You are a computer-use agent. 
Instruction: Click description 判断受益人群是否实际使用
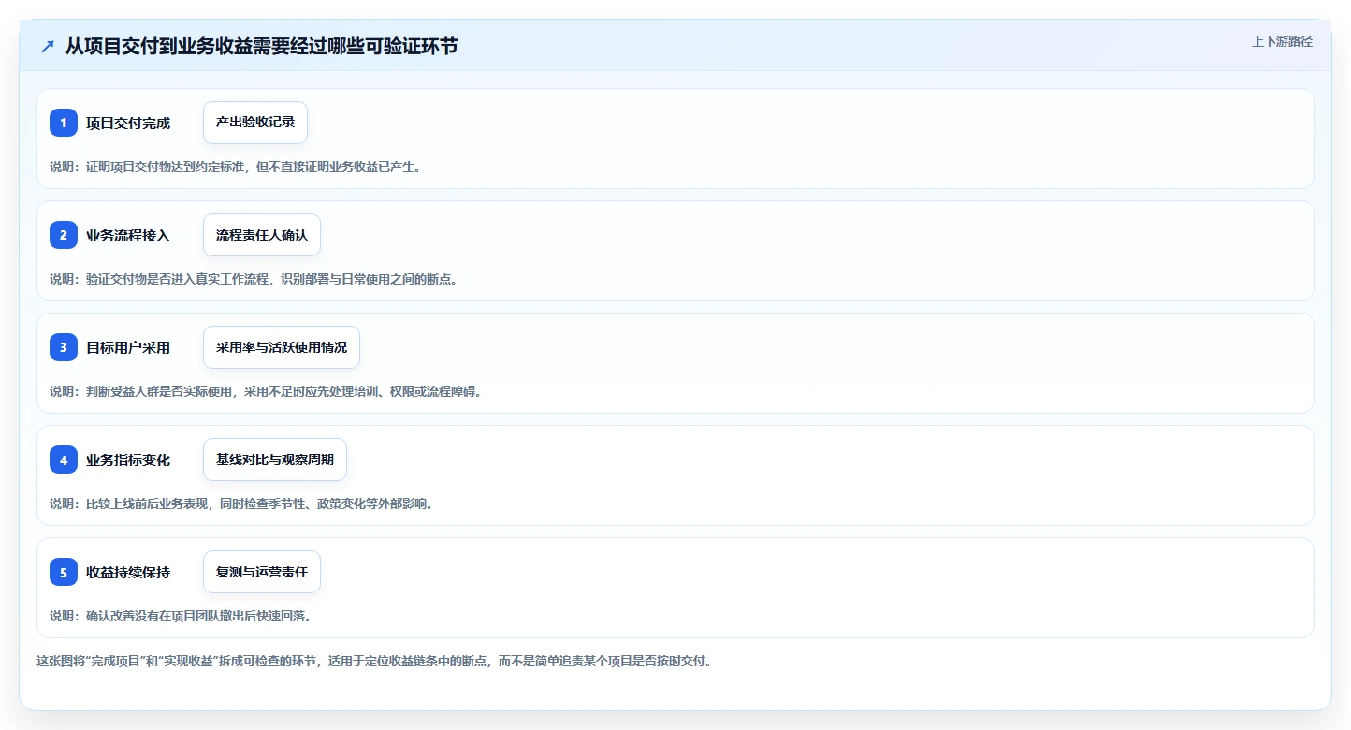pos(269,391)
